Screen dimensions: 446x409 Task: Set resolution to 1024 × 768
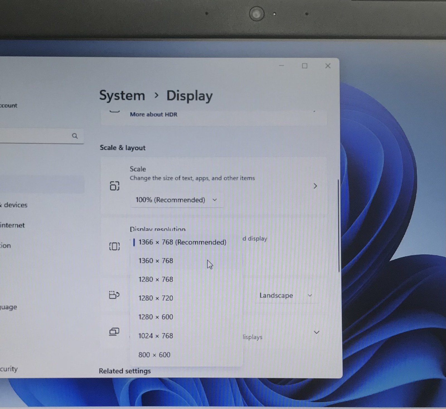186,336
